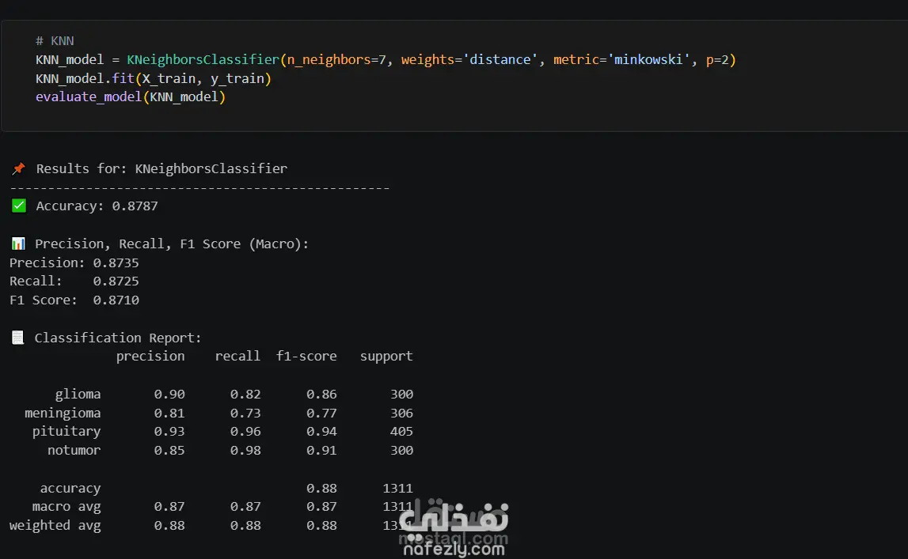Click notumor f1-score value 0.91
The height and width of the screenshot is (559, 908).
click(x=321, y=451)
